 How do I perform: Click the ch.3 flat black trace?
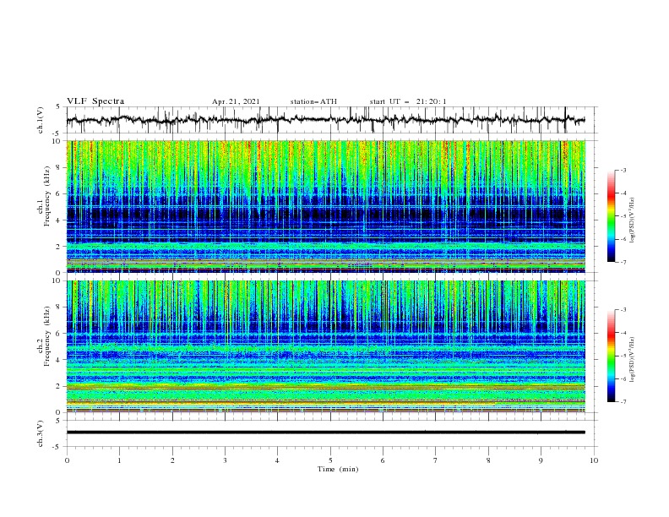tap(326, 433)
